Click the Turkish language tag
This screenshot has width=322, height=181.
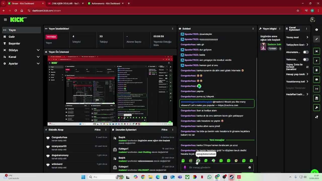pos(272,49)
